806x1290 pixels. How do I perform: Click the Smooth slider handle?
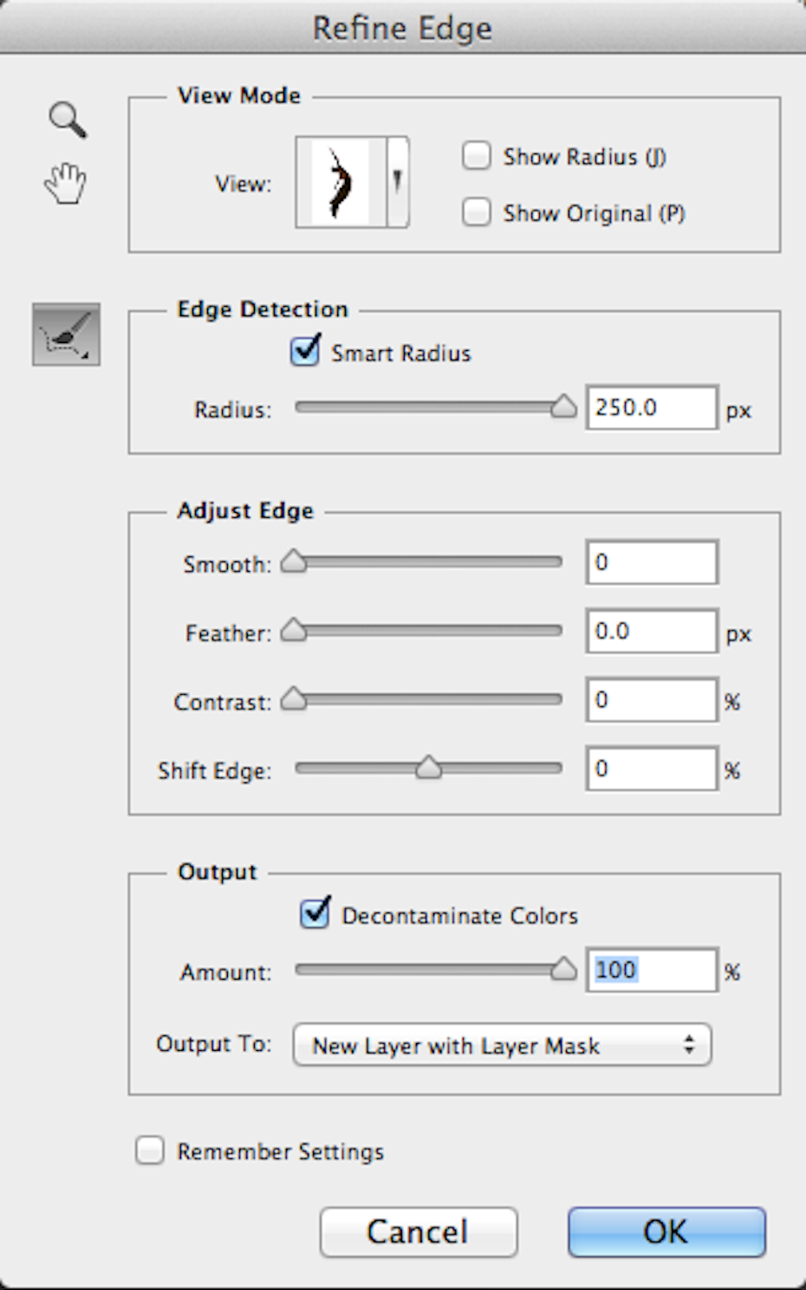click(294, 561)
